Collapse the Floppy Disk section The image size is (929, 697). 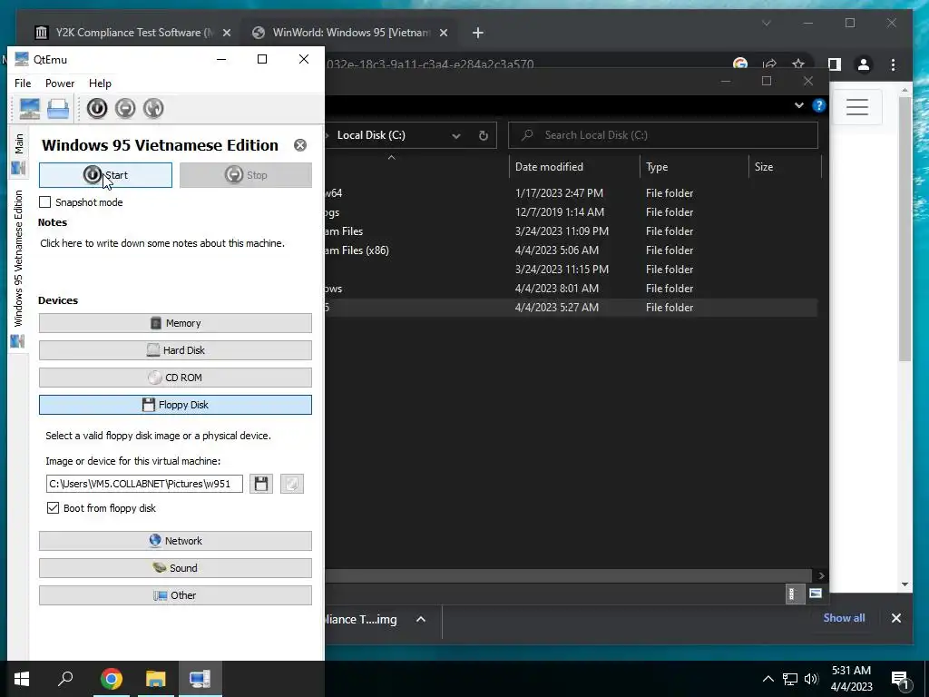coord(175,405)
